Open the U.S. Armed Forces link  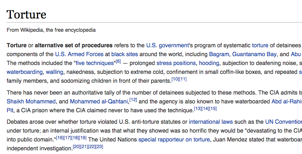[x=79, y=54]
